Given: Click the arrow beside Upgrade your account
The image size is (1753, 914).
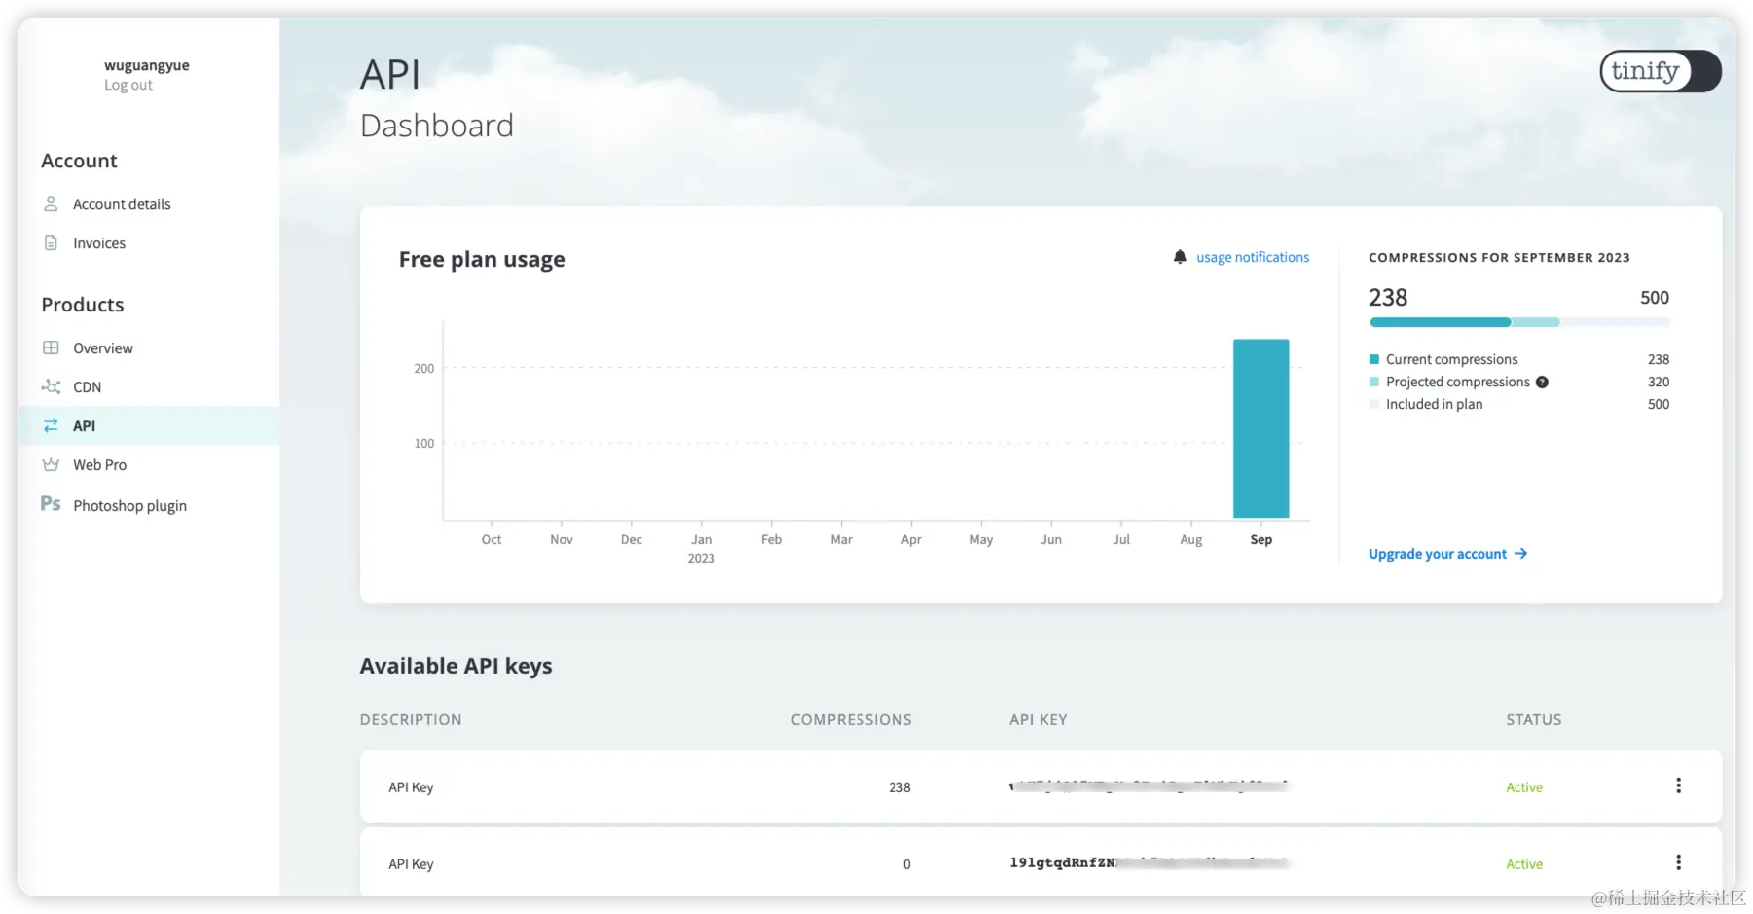Looking at the screenshot, I should pos(1520,554).
